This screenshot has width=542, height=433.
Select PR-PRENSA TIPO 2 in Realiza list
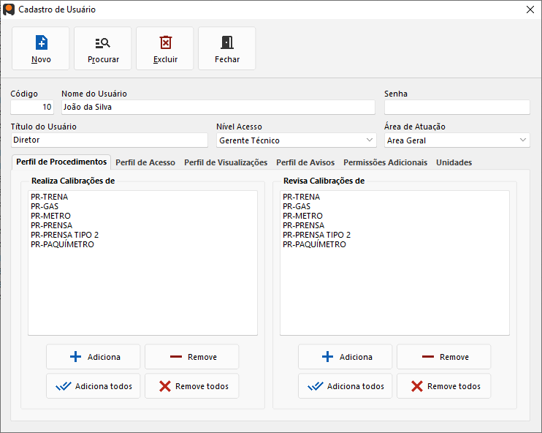(65, 235)
